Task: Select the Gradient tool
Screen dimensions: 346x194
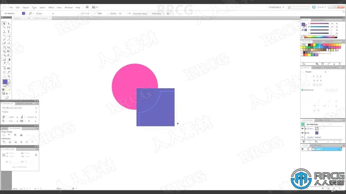Action: 9,60
